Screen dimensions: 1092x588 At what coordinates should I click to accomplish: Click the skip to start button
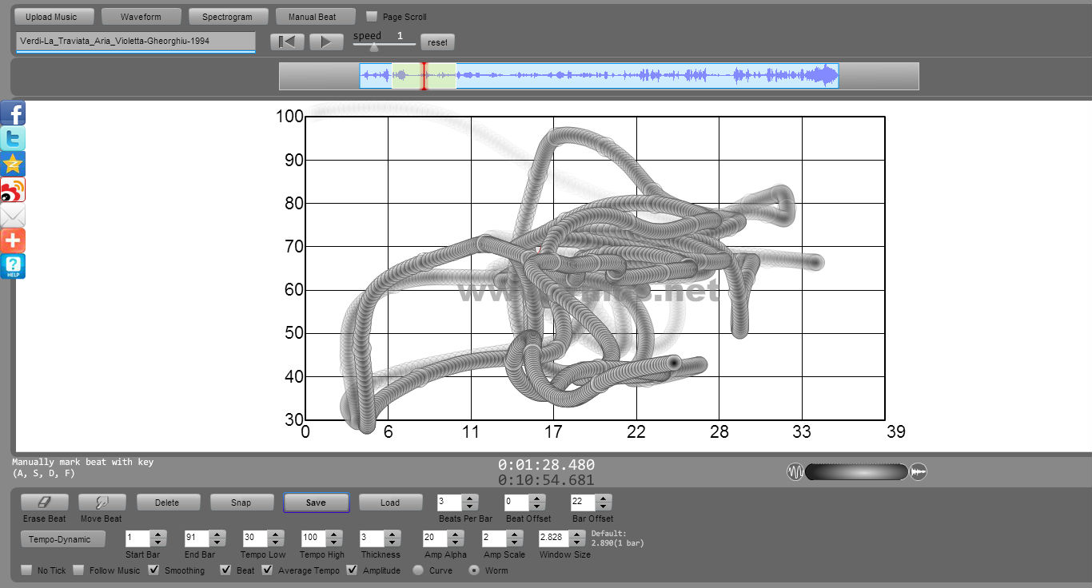point(287,42)
